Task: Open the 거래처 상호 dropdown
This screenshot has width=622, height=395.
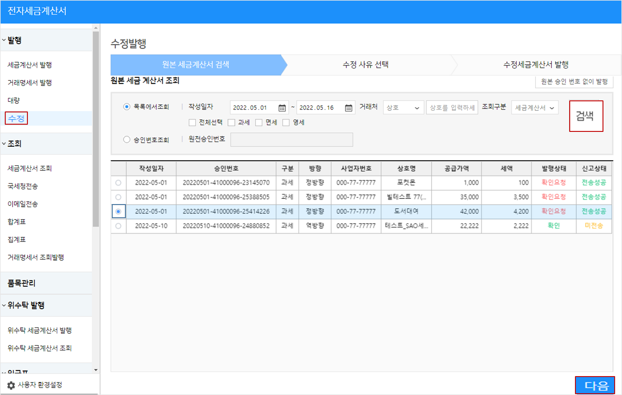Action: point(403,108)
